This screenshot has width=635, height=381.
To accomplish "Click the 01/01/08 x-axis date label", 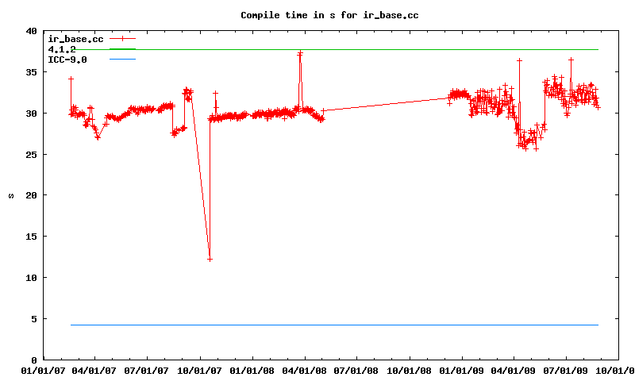I will tap(252, 370).
